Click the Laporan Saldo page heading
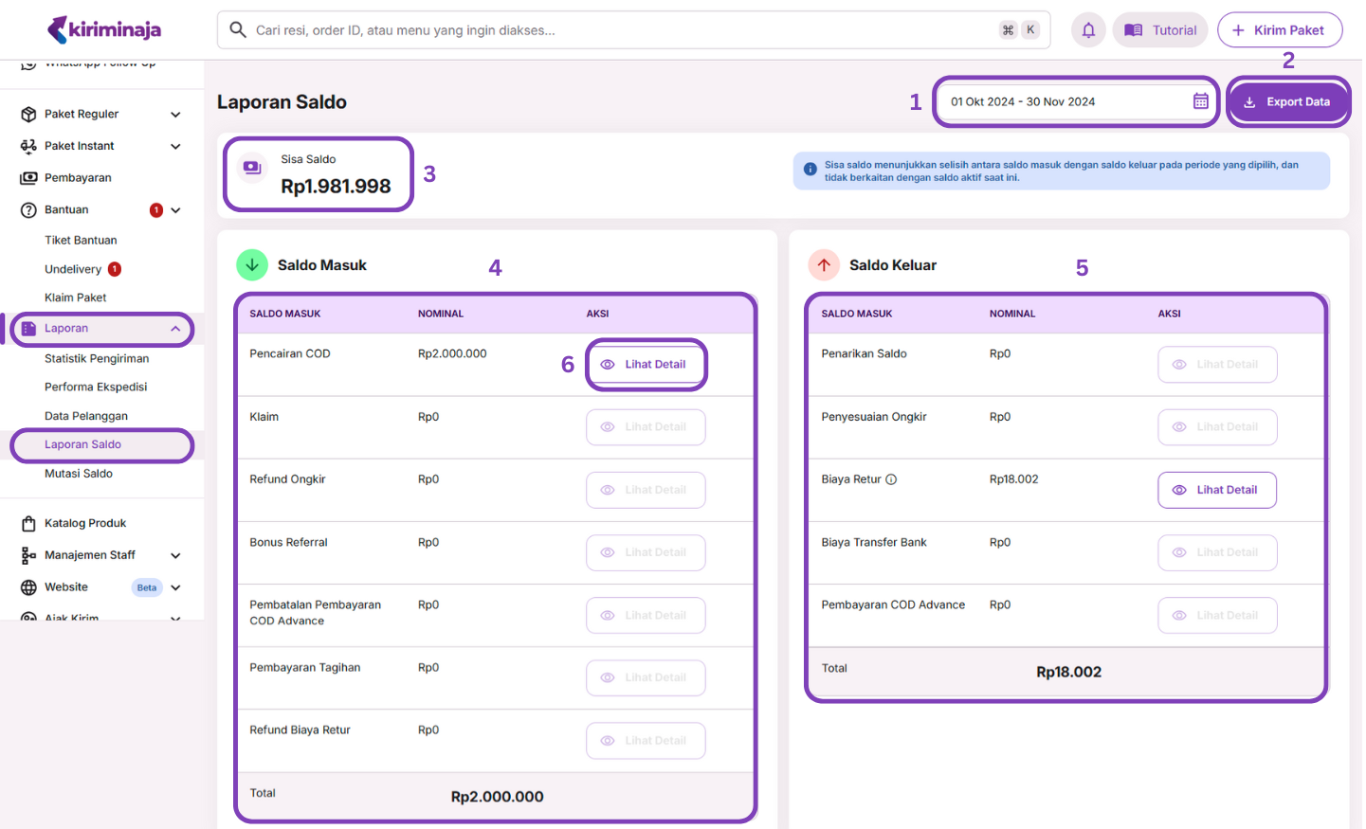This screenshot has height=829, width=1366. 282,102
